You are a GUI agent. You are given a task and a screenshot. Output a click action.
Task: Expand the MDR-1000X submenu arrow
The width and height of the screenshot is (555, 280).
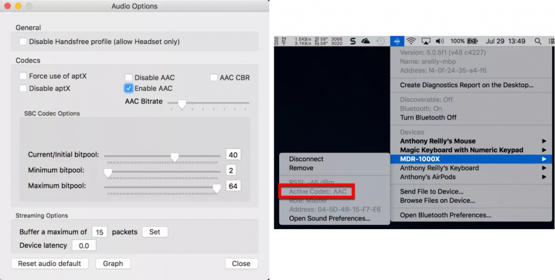pyautogui.click(x=544, y=159)
